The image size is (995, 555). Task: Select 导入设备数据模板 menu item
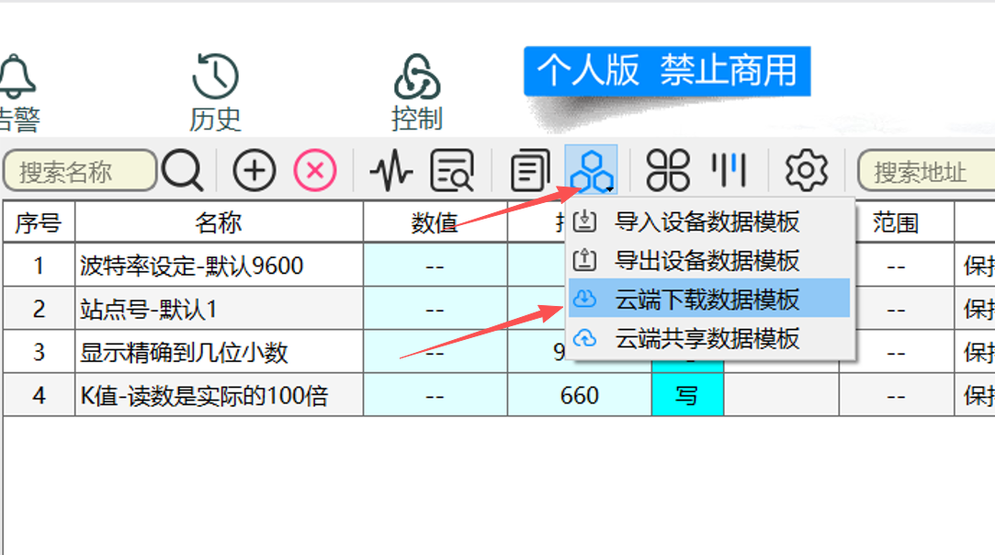[708, 221]
